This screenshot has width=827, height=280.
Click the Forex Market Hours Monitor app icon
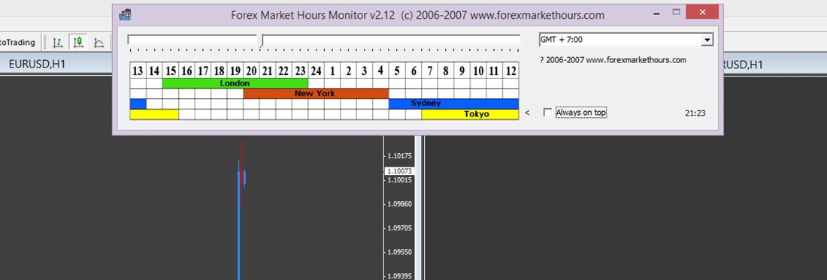[x=125, y=15]
